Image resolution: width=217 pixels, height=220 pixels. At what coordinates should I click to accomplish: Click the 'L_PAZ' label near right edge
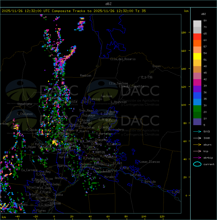pyautogui.click(x=176, y=192)
